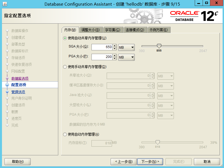Click the 缓冲区高速缓存大小 input field
The height and width of the screenshot is (168, 224).
coord(128,86)
